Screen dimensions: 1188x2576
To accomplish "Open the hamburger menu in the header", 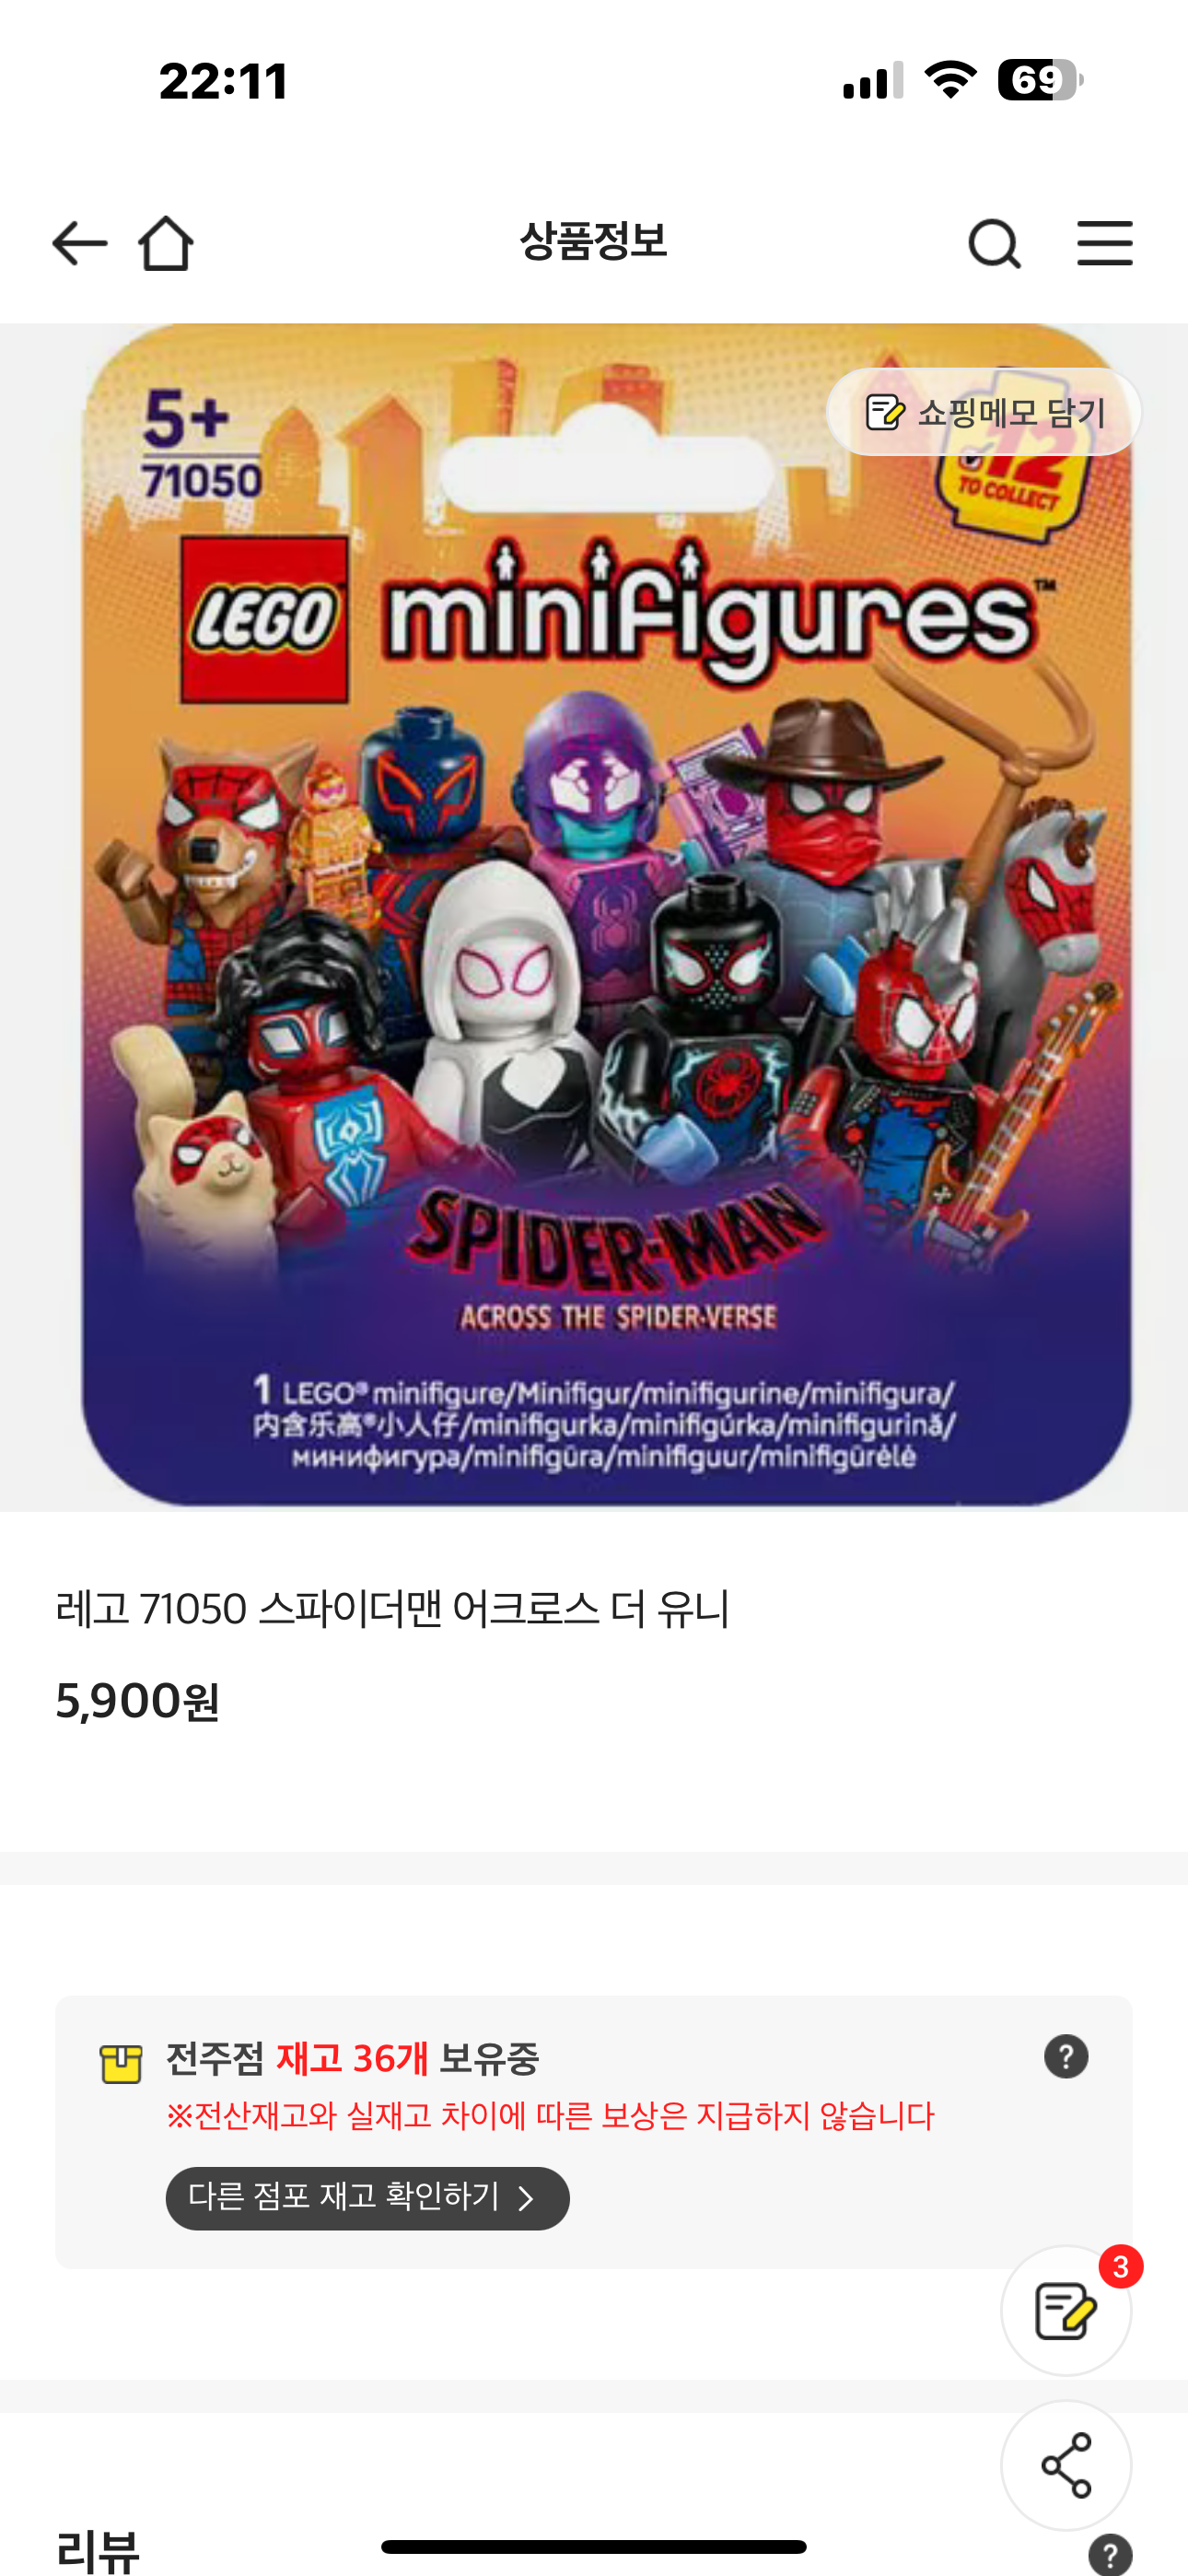I will point(1104,243).
